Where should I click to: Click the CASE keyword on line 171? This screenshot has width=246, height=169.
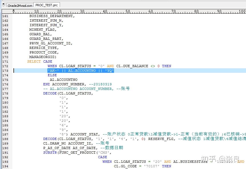pyautogui.click(x=47, y=61)
